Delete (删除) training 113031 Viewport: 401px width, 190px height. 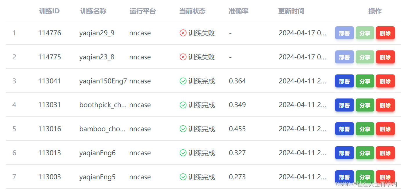[385, 105]
